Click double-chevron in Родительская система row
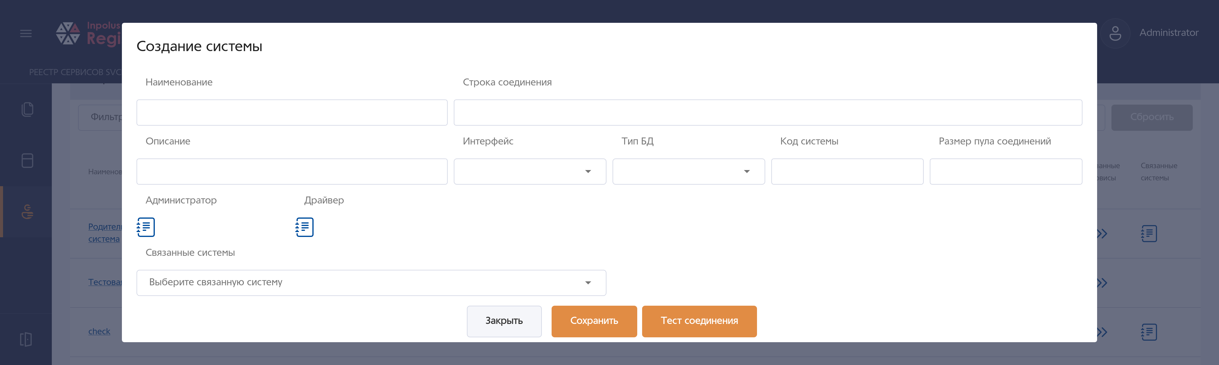 [1102, 234]
